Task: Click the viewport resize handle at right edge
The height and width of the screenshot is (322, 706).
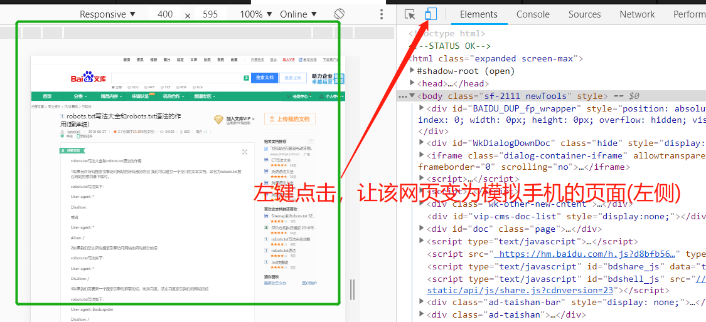Action: tap(353, 289)
